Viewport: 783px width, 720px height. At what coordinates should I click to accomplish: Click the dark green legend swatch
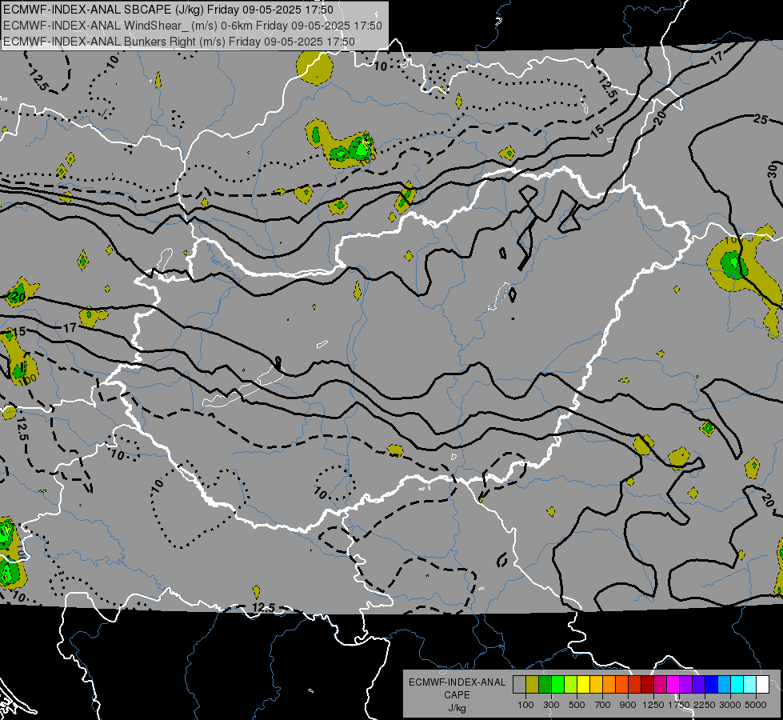545,685
